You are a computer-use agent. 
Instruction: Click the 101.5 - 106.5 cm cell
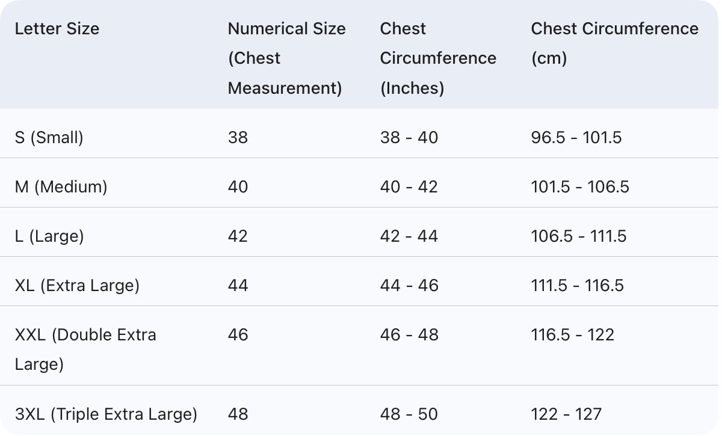pos(580,187)
